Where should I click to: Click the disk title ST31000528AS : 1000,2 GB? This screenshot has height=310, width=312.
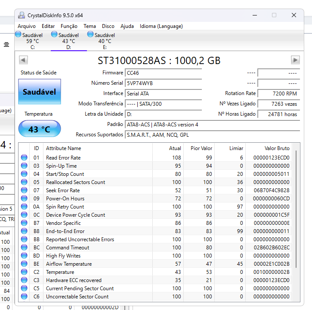(x=159, y=61)
